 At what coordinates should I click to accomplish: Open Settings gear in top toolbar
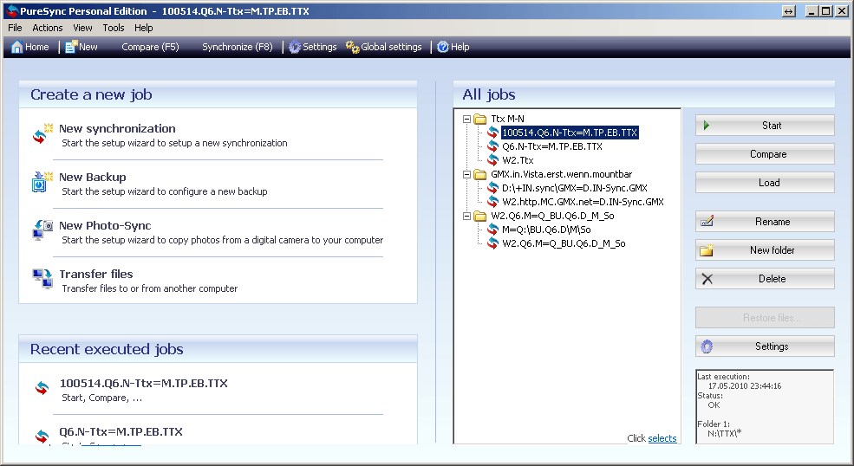(295, 47)
